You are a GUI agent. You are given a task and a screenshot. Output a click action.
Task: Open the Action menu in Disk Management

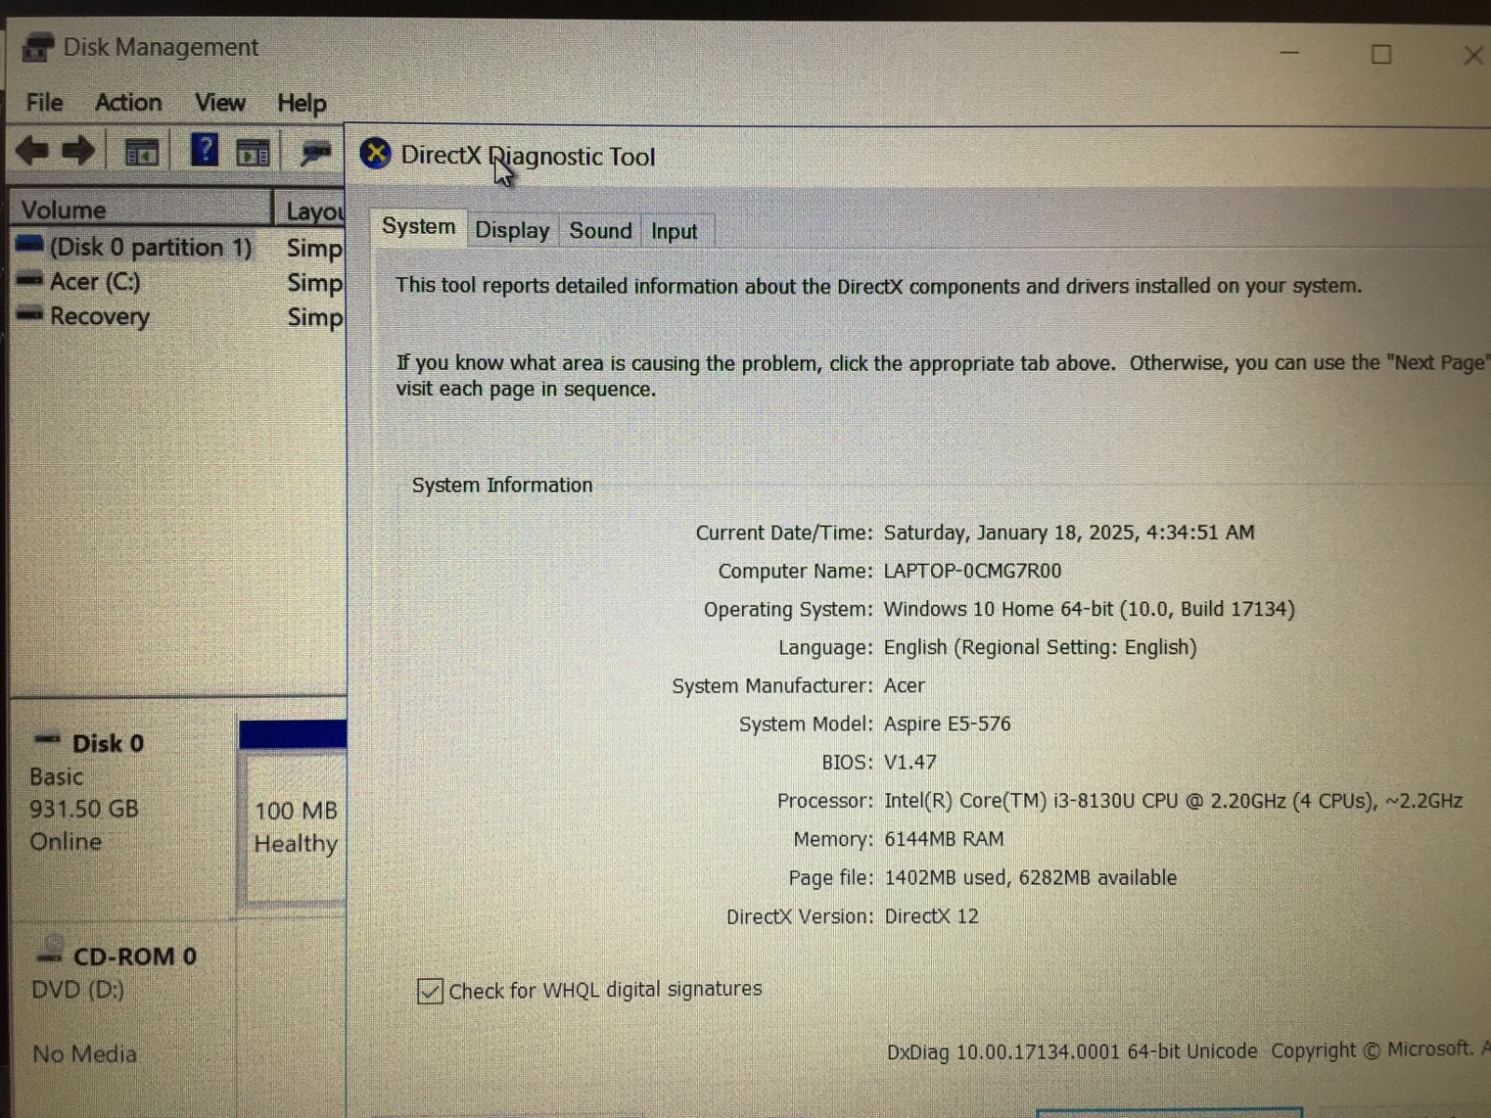129,102
